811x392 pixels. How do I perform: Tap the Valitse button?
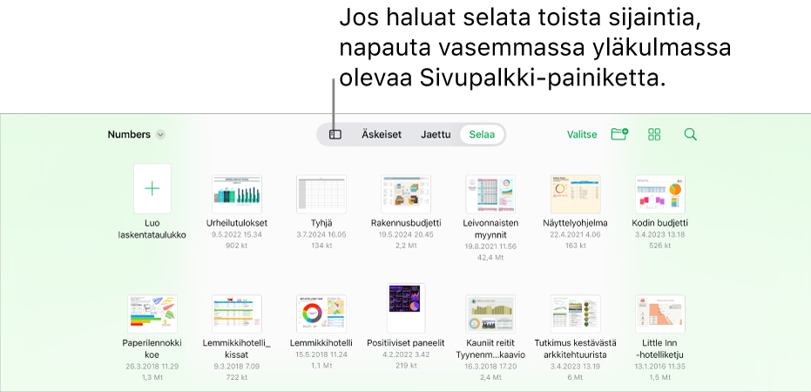(x=582, y=134)
